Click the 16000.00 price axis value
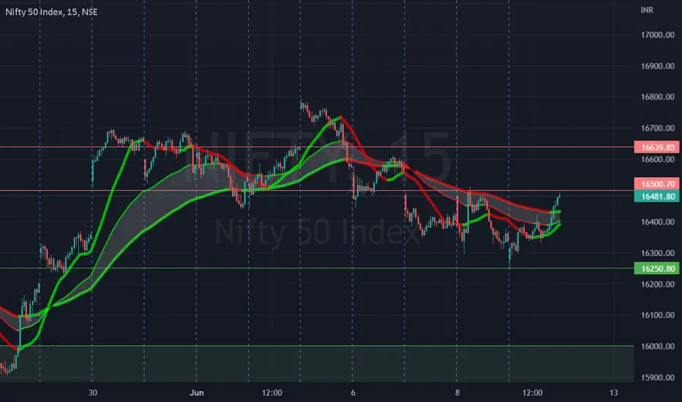The image size is (682, 402). (x=658, y=346)
